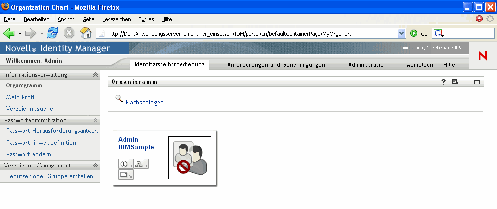Open the Gehe menu
The height and width of the screenshot is (209, 497).
pyautogui.click(x=89, y=19)
